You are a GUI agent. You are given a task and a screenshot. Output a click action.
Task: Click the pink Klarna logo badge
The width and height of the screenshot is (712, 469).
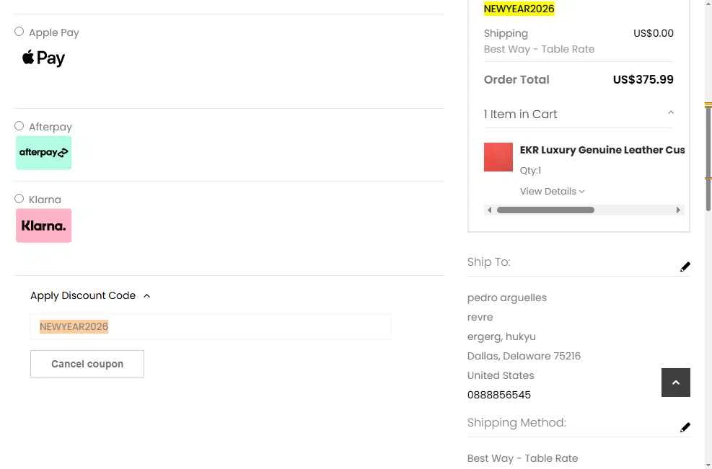point(43,225)
